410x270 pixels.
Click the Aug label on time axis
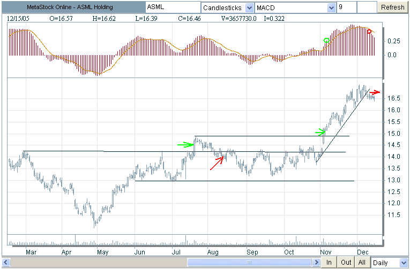(213, 252)
